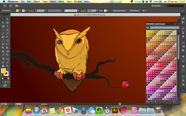Open the stroke color dropdown arrow
Image resolution: width=186 pixels, height=116 pixels.
click(x=26, y=11)
